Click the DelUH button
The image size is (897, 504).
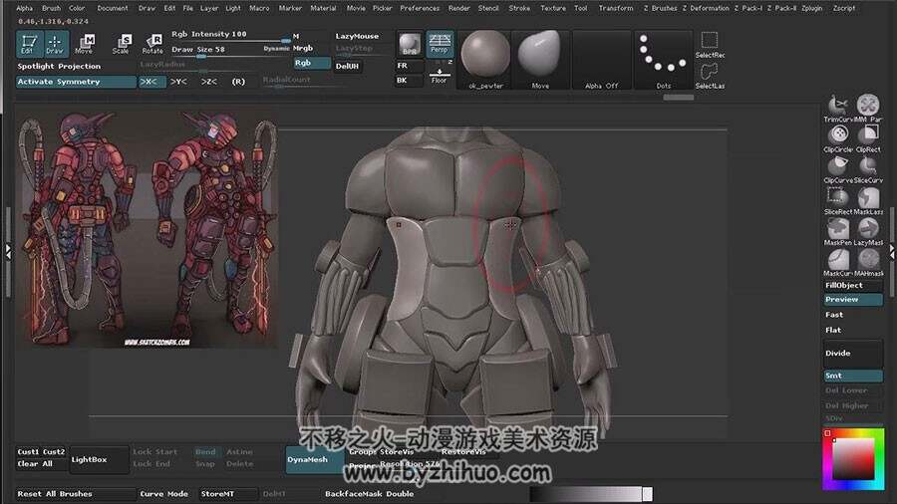(x=347, y=67)
